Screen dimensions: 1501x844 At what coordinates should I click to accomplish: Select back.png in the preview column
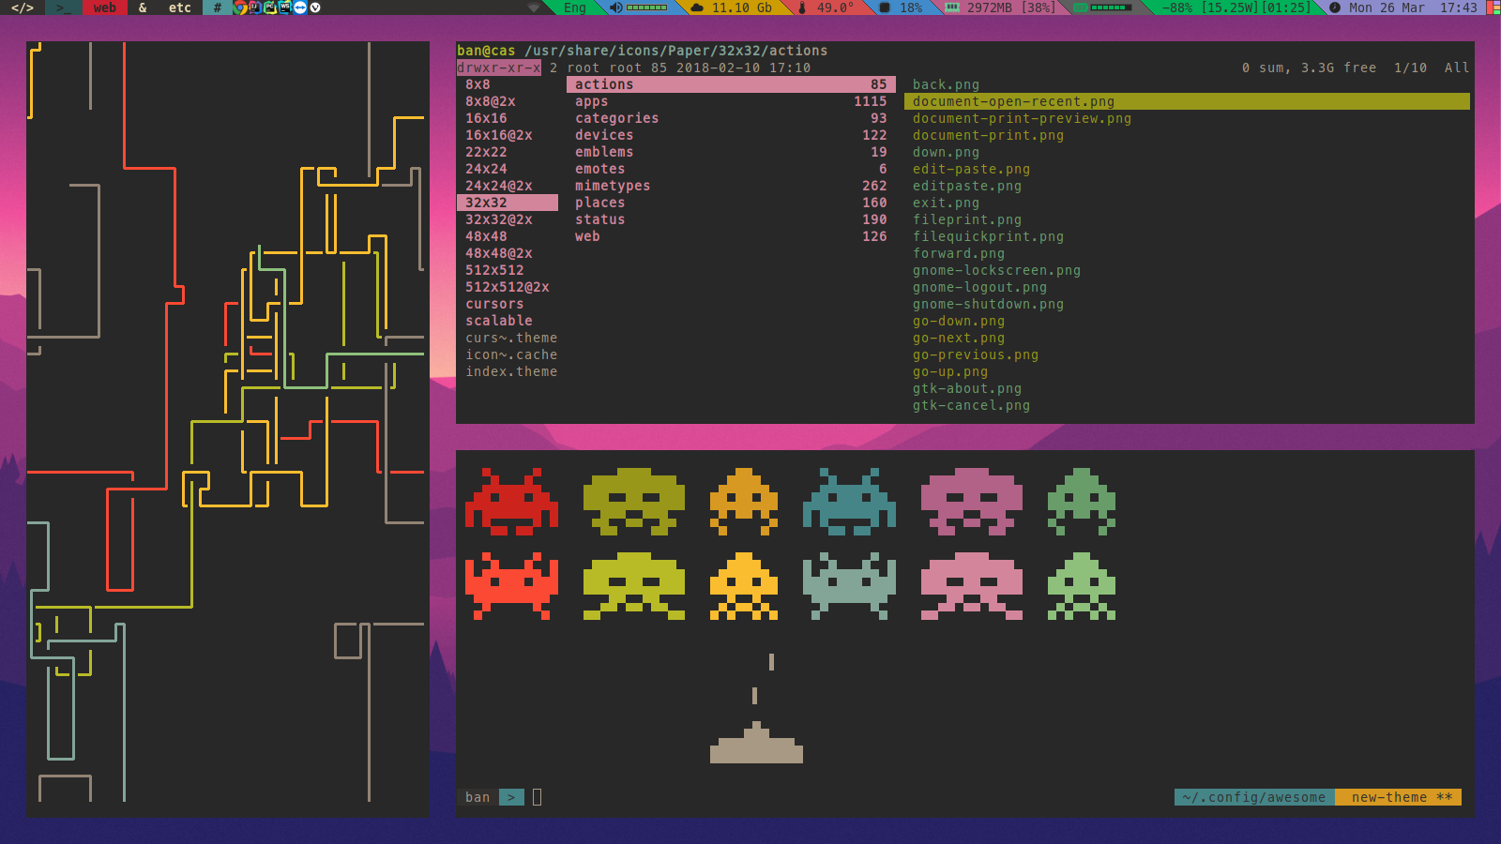coord(946,84)
